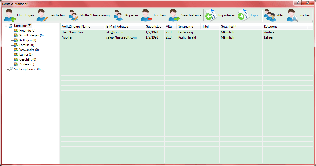
Task: Click the Lehrer group icon
Action: pyautogui.click(x=16, y=55)
